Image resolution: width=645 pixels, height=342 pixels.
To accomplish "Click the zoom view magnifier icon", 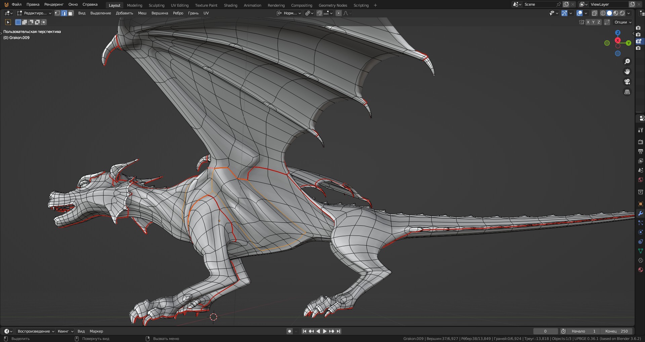I will (627, 61).
